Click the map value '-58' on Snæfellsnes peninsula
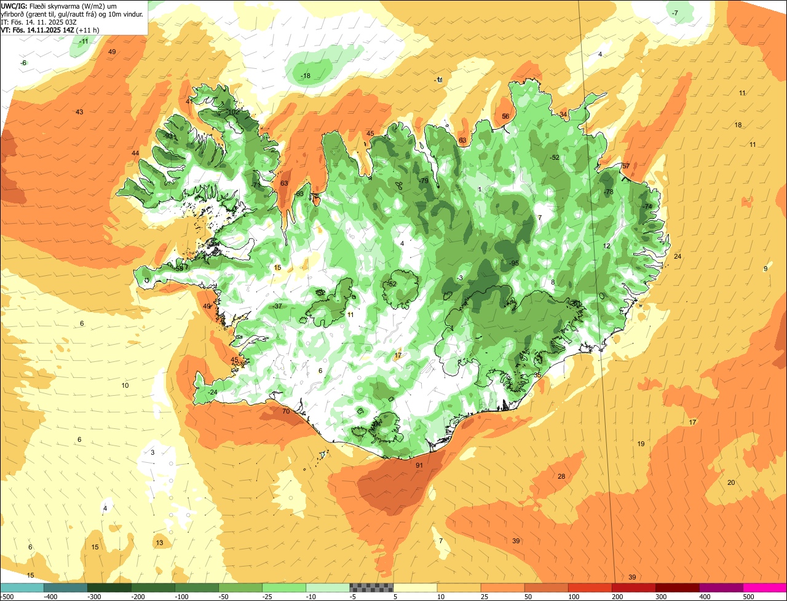The width and height of the screenshot is (787, 601). click(x=178, y=269)
